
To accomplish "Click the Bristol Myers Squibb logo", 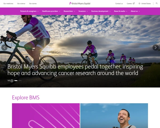I will click(80, 3).
